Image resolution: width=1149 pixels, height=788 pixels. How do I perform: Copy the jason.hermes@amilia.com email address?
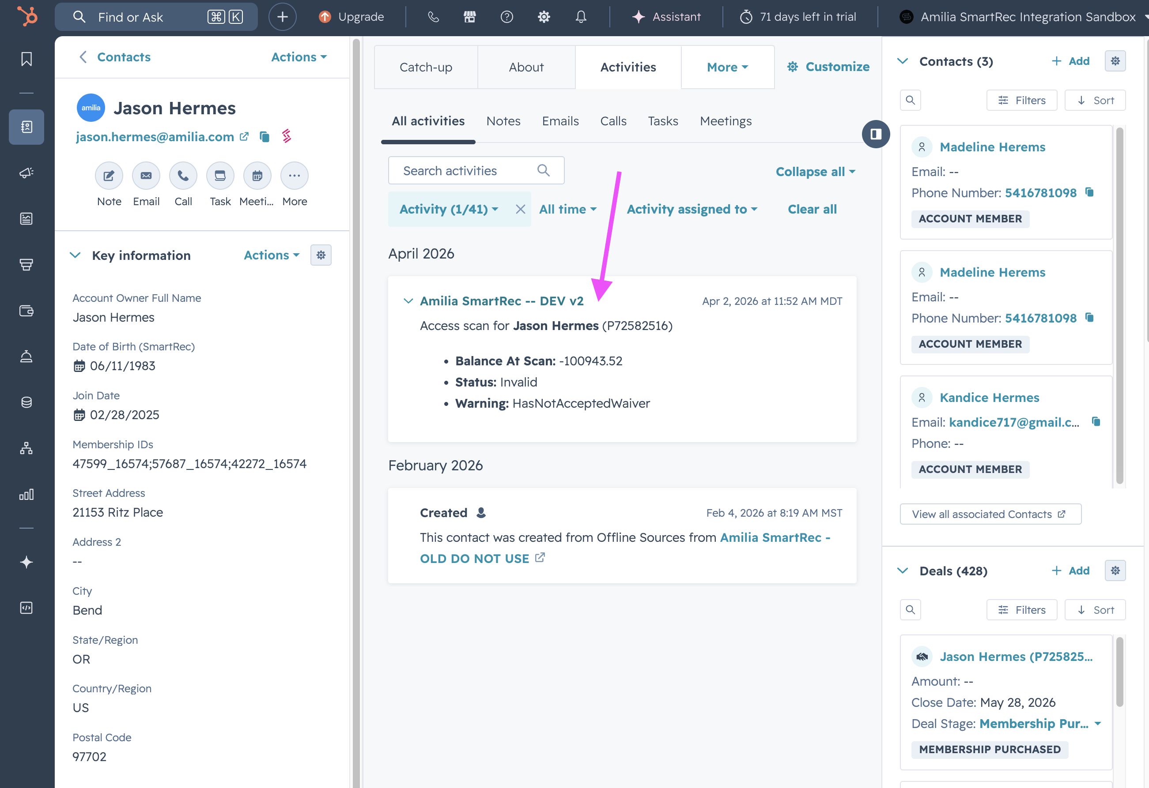pos(265,137)
